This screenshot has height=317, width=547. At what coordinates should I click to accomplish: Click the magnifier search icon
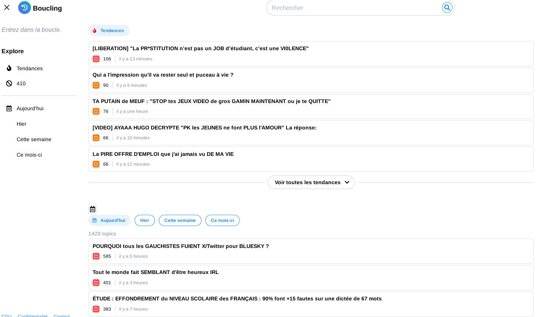(447, 8)
